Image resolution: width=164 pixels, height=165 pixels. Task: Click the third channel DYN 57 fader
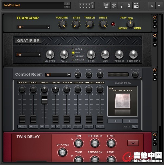pyautogui.click(x=44, y=100)
